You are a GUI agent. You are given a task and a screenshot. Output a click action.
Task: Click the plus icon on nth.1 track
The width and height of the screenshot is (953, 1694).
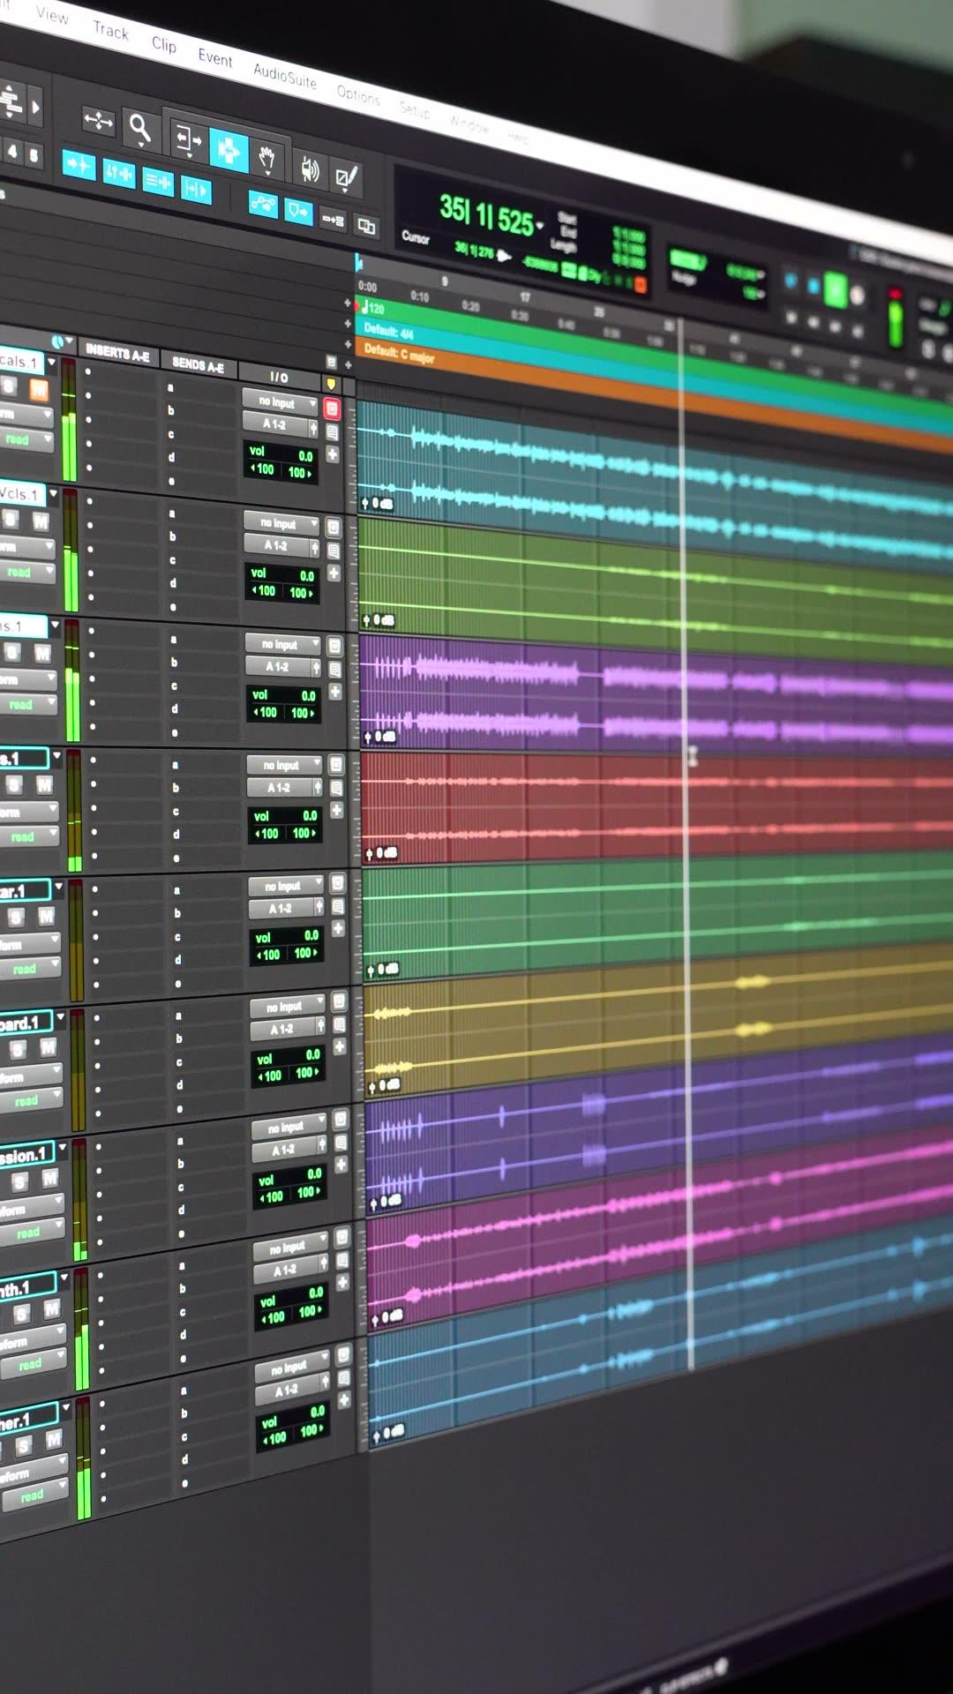[343, 1282]
